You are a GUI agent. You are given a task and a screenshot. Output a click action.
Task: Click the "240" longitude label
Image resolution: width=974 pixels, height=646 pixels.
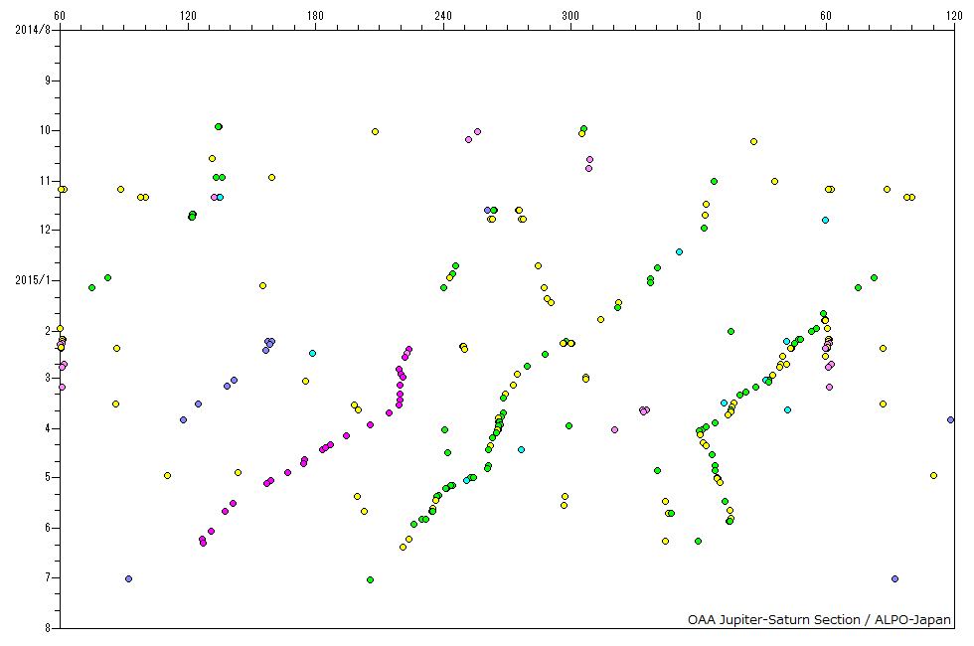(x=443, y=16)
